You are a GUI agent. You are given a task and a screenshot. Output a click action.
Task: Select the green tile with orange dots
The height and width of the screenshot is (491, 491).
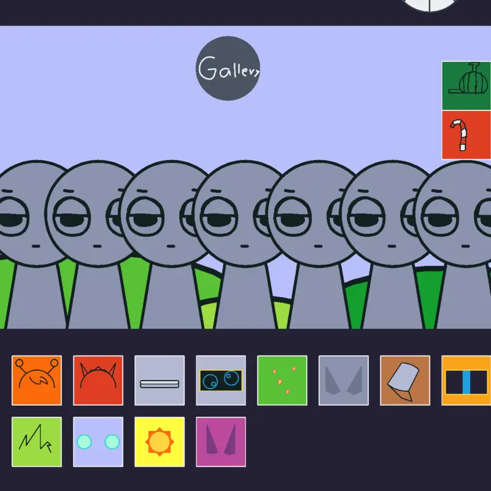[x=282, y=380]
